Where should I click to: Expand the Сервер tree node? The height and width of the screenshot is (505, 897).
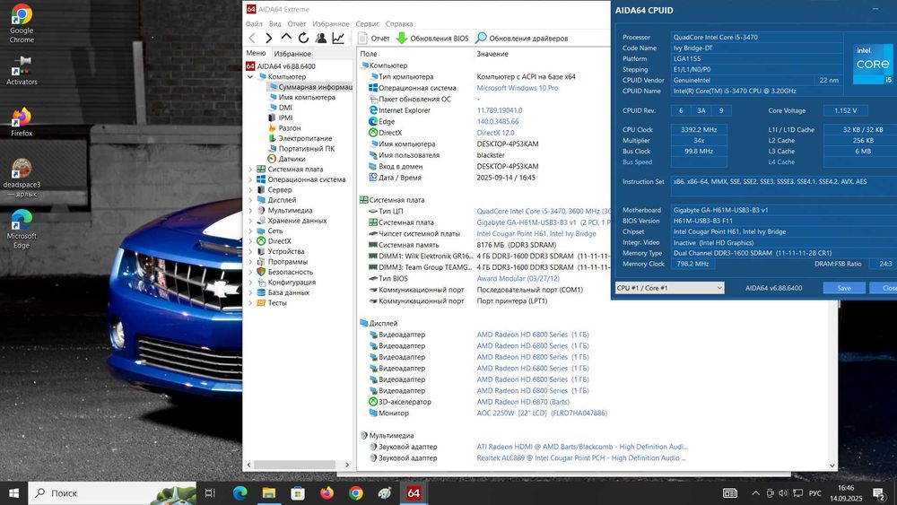(x=250, y=190)
